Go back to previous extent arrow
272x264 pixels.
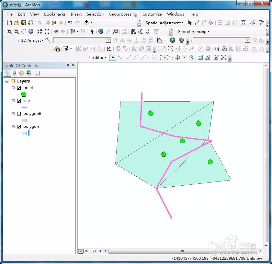click(56, 31)
